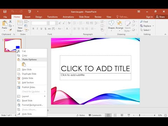Expand Layout submenu in context menu
This screenshot has height=126, width=168.
point(31,96)
